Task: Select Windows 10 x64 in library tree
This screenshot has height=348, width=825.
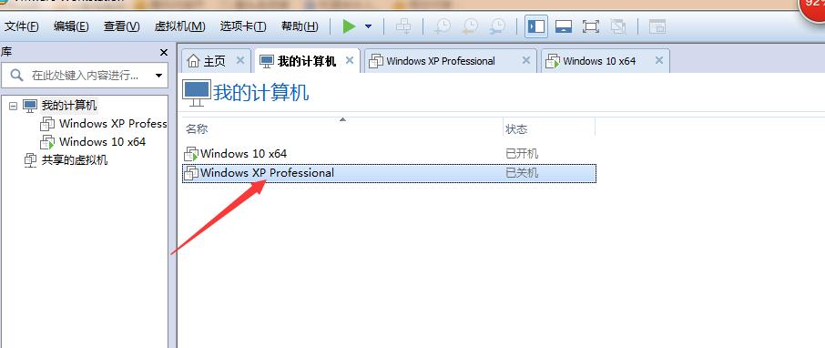Action: [103, 141]
